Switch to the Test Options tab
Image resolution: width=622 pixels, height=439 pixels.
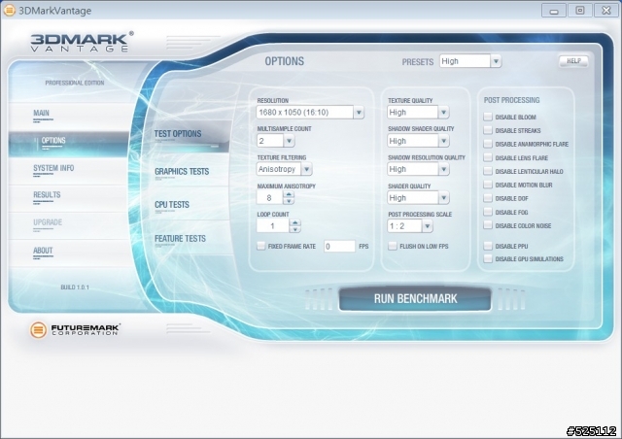pyautogui.click(x=178, y=134)
